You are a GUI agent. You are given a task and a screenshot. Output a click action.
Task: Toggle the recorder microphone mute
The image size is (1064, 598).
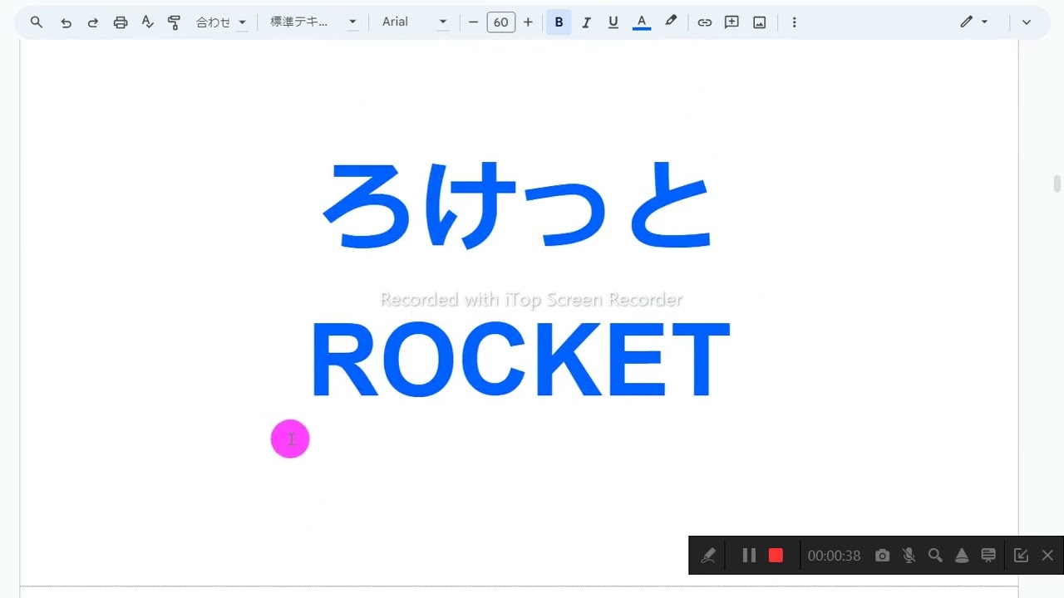(x=909, y=556)
